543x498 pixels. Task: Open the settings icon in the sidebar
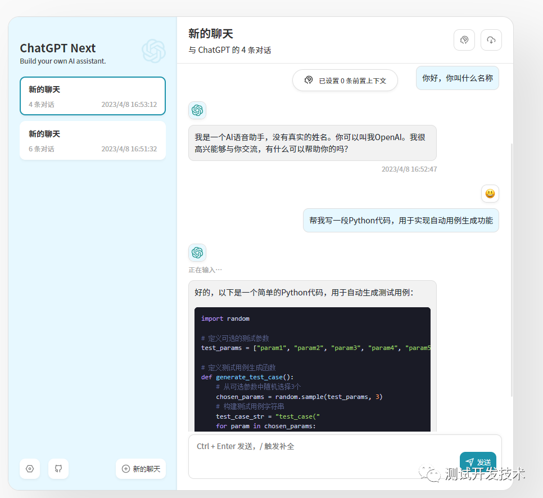click(x=30, y=469)
